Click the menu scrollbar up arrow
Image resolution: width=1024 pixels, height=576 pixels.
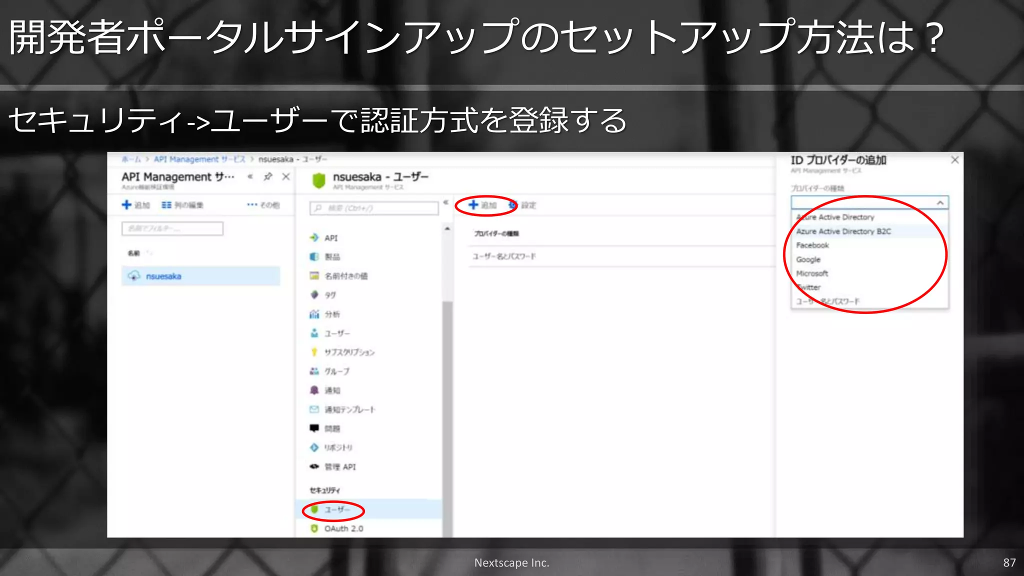pos(447,228)
